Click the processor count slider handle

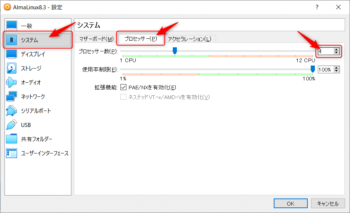point(175,51)
